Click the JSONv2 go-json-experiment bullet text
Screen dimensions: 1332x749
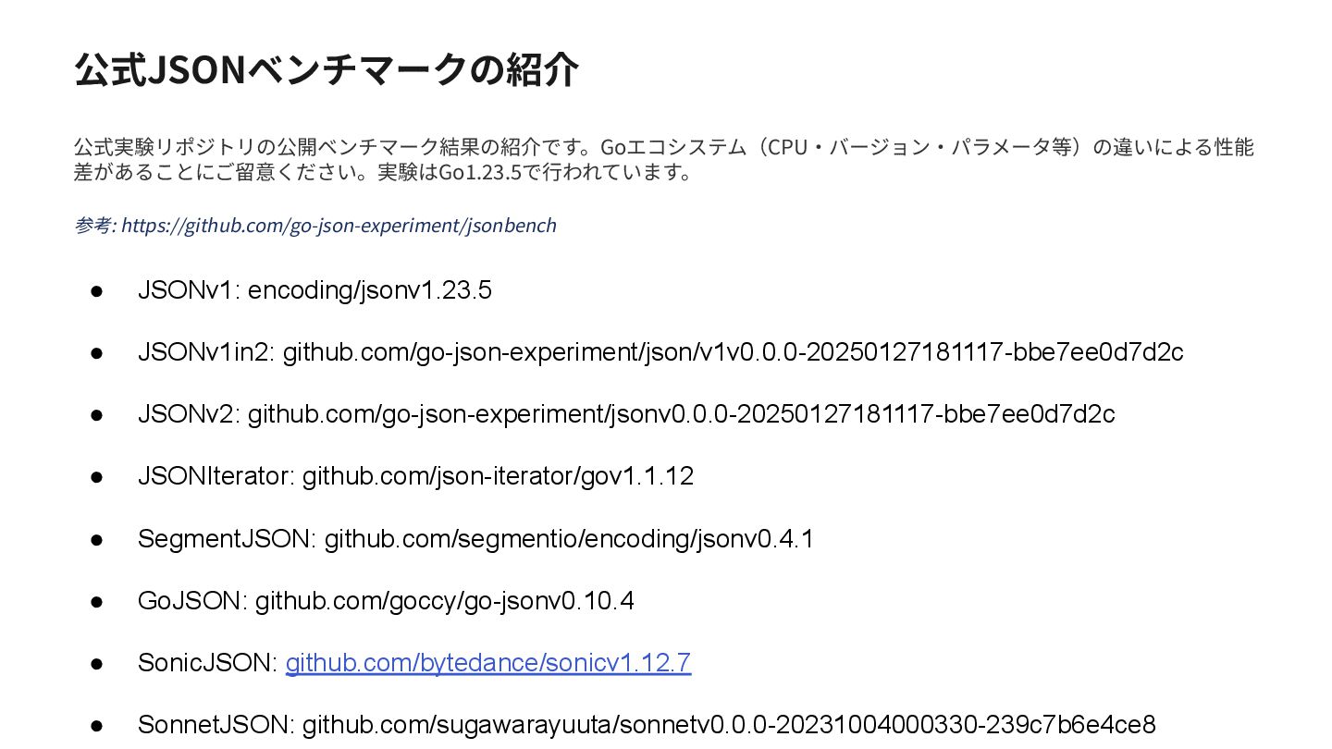click(626, 414)
